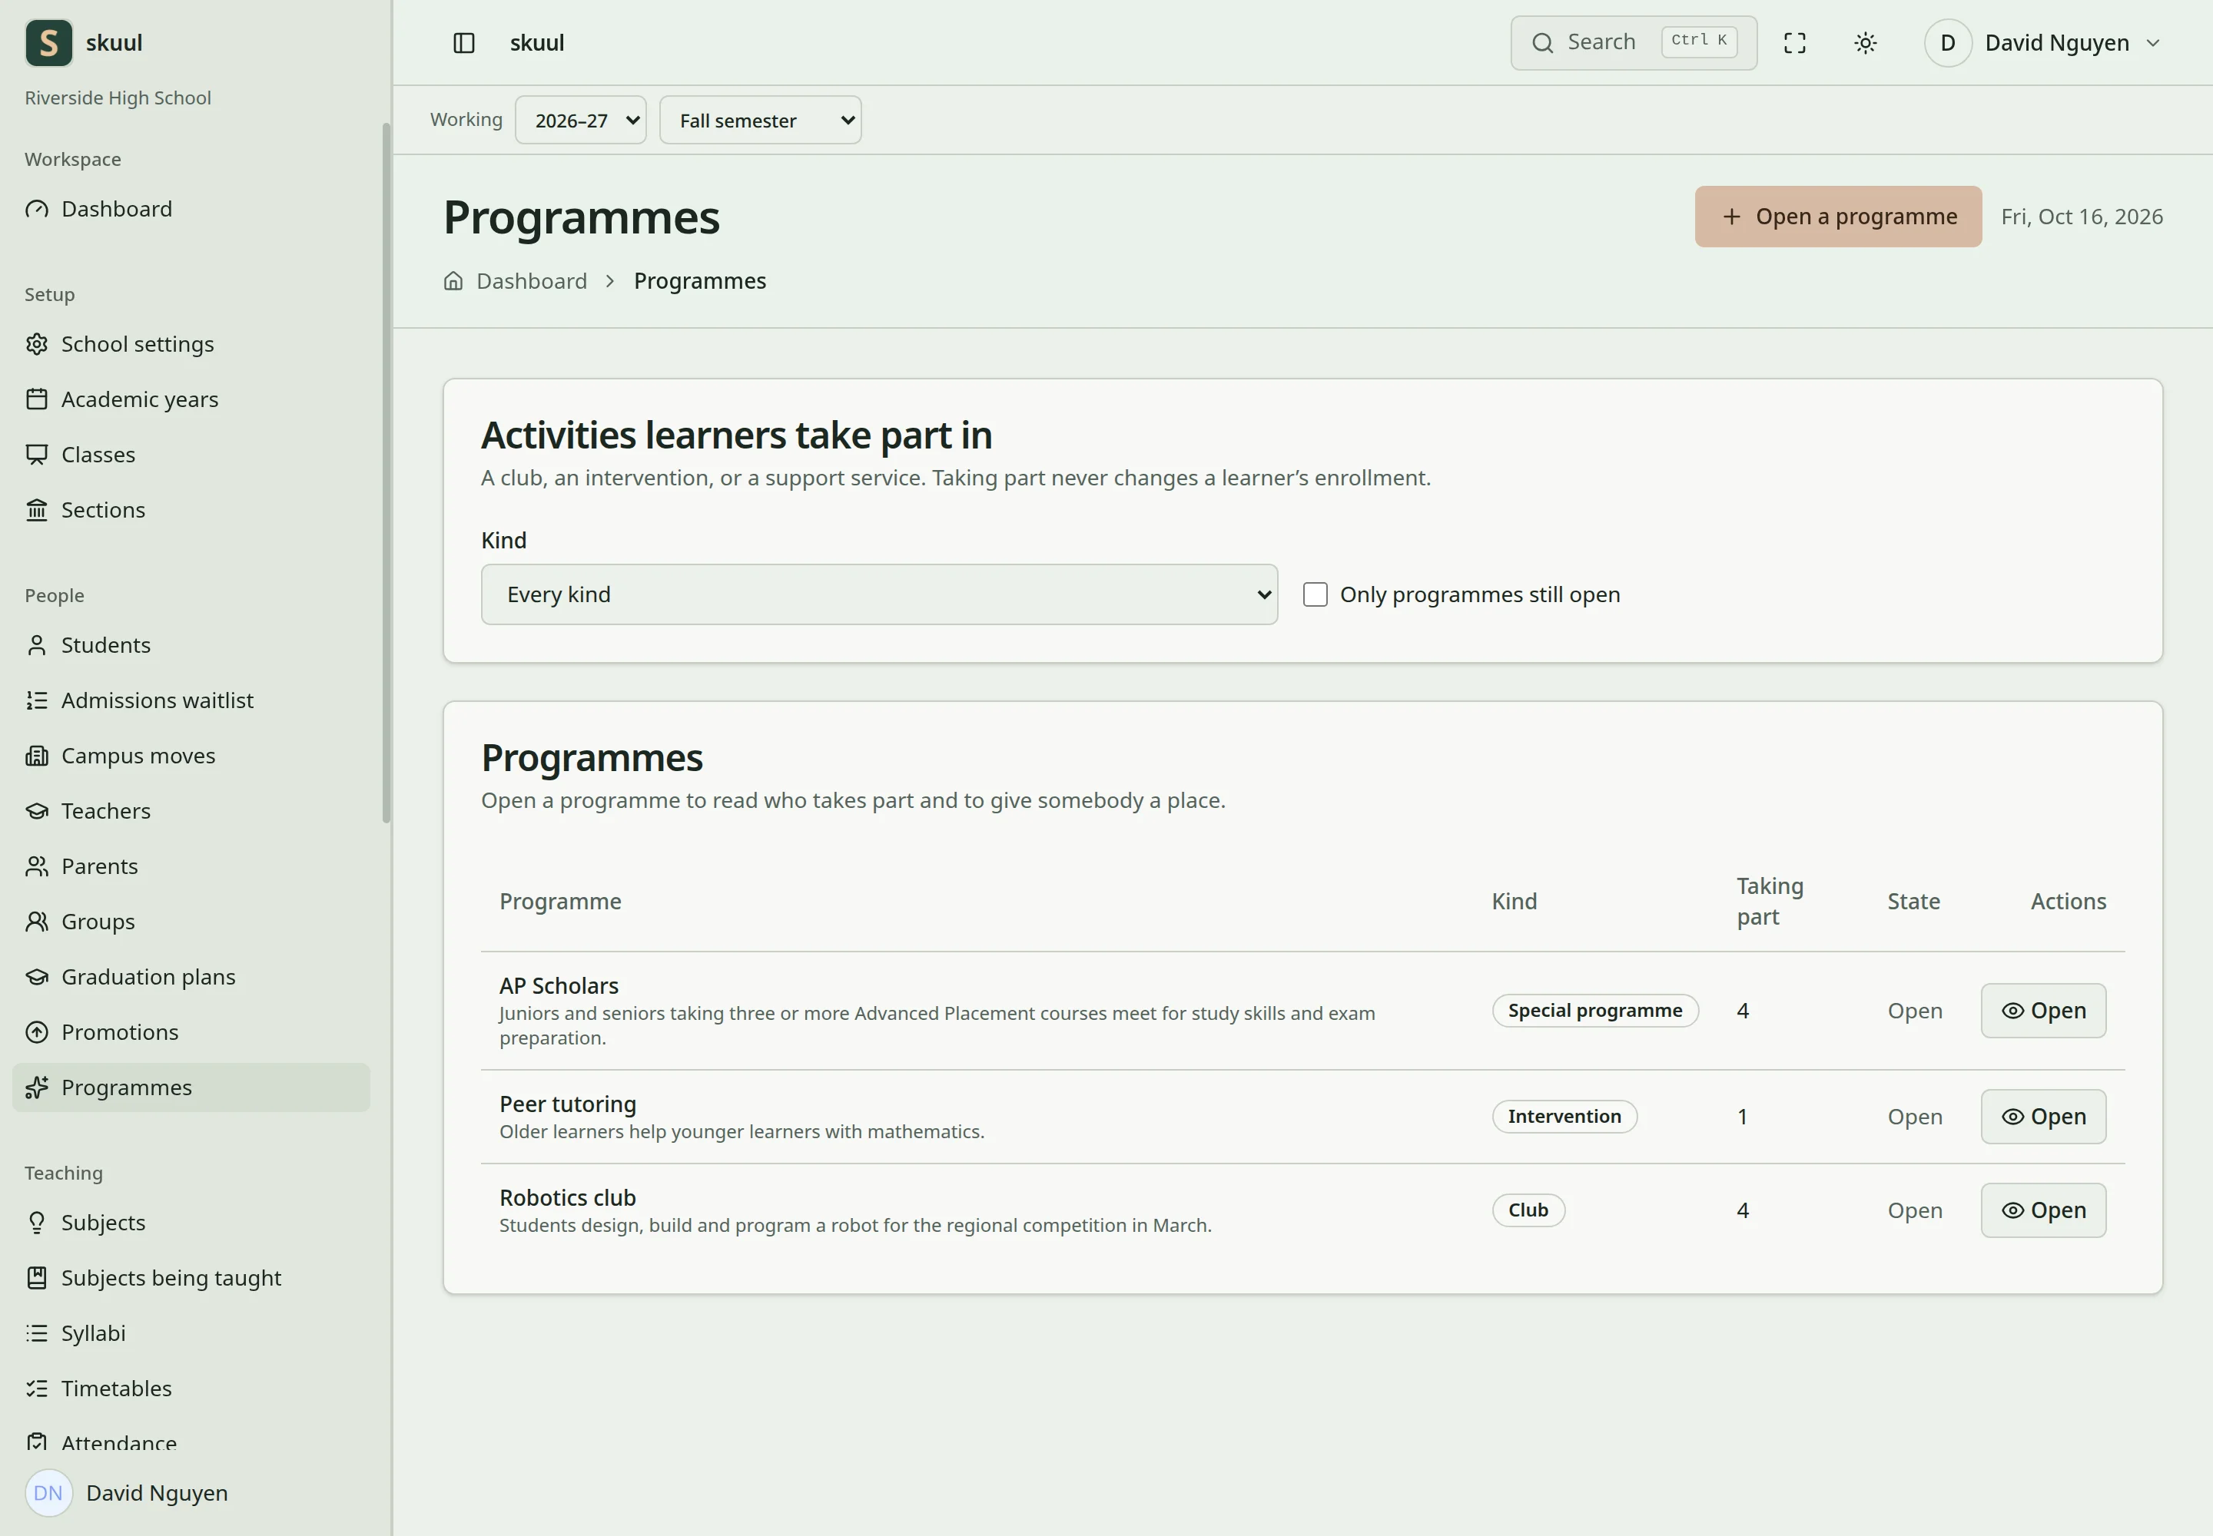Image resolution: width=2213 pixels, height=1536 pixels.
Task: Open Graduation plans
Action: 191,977
